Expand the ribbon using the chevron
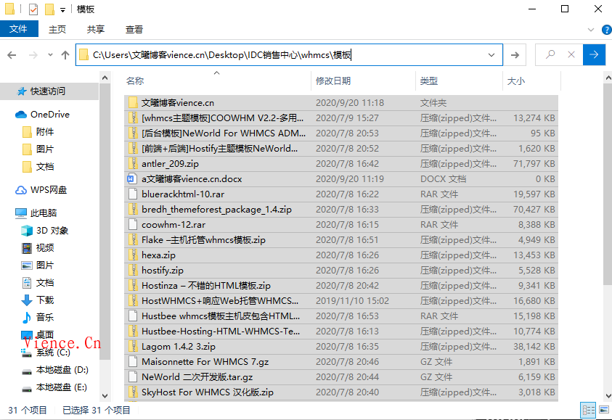 [588, 30]
